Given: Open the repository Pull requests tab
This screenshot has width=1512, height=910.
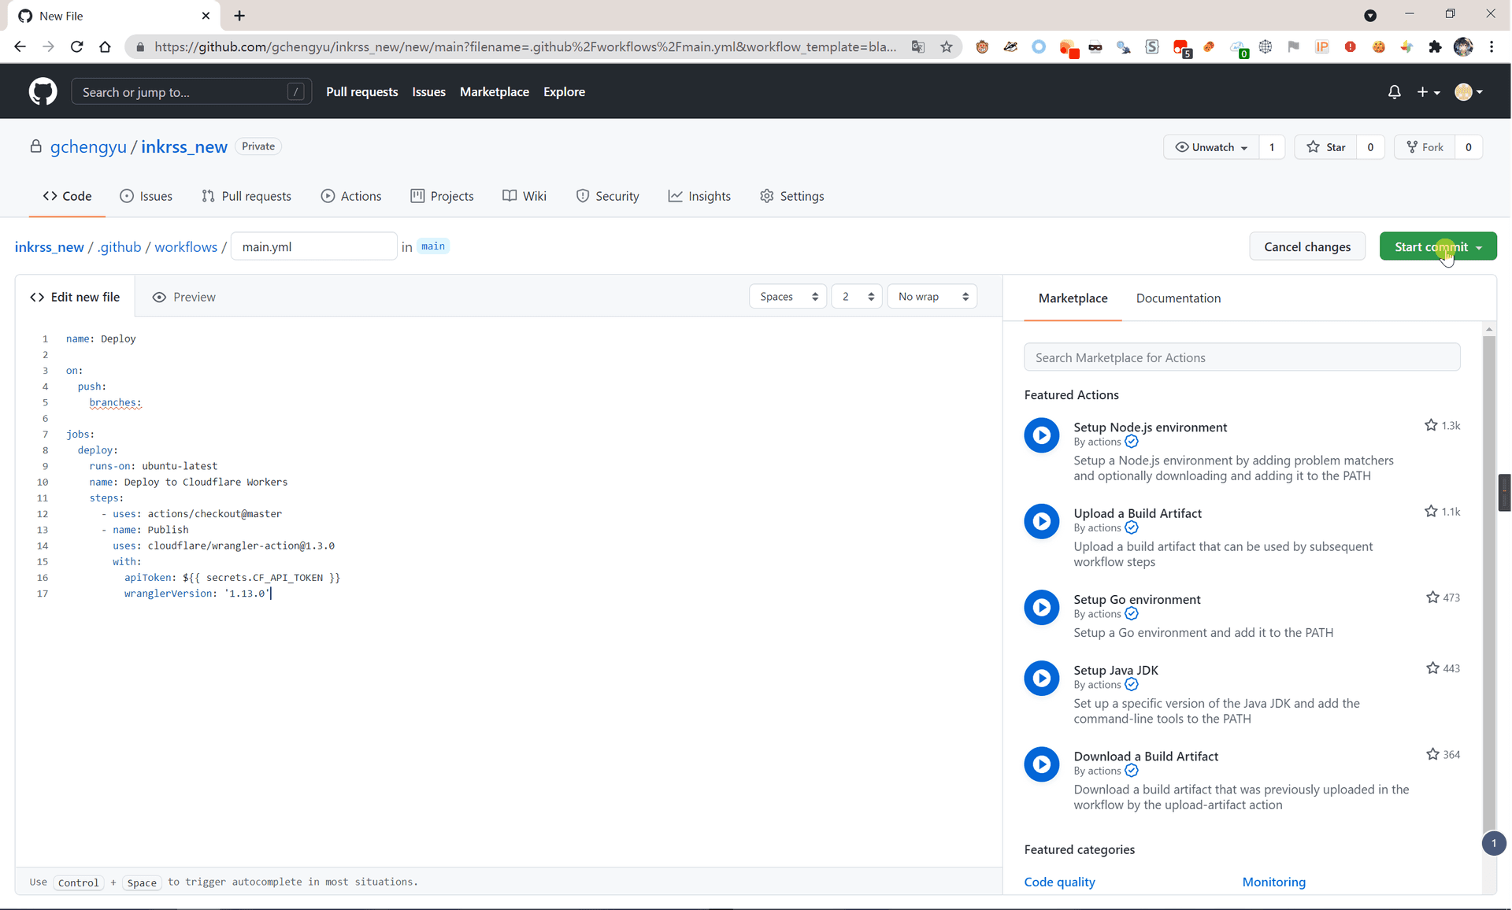Looking at the screenshot, I should (x=246, y=196).
